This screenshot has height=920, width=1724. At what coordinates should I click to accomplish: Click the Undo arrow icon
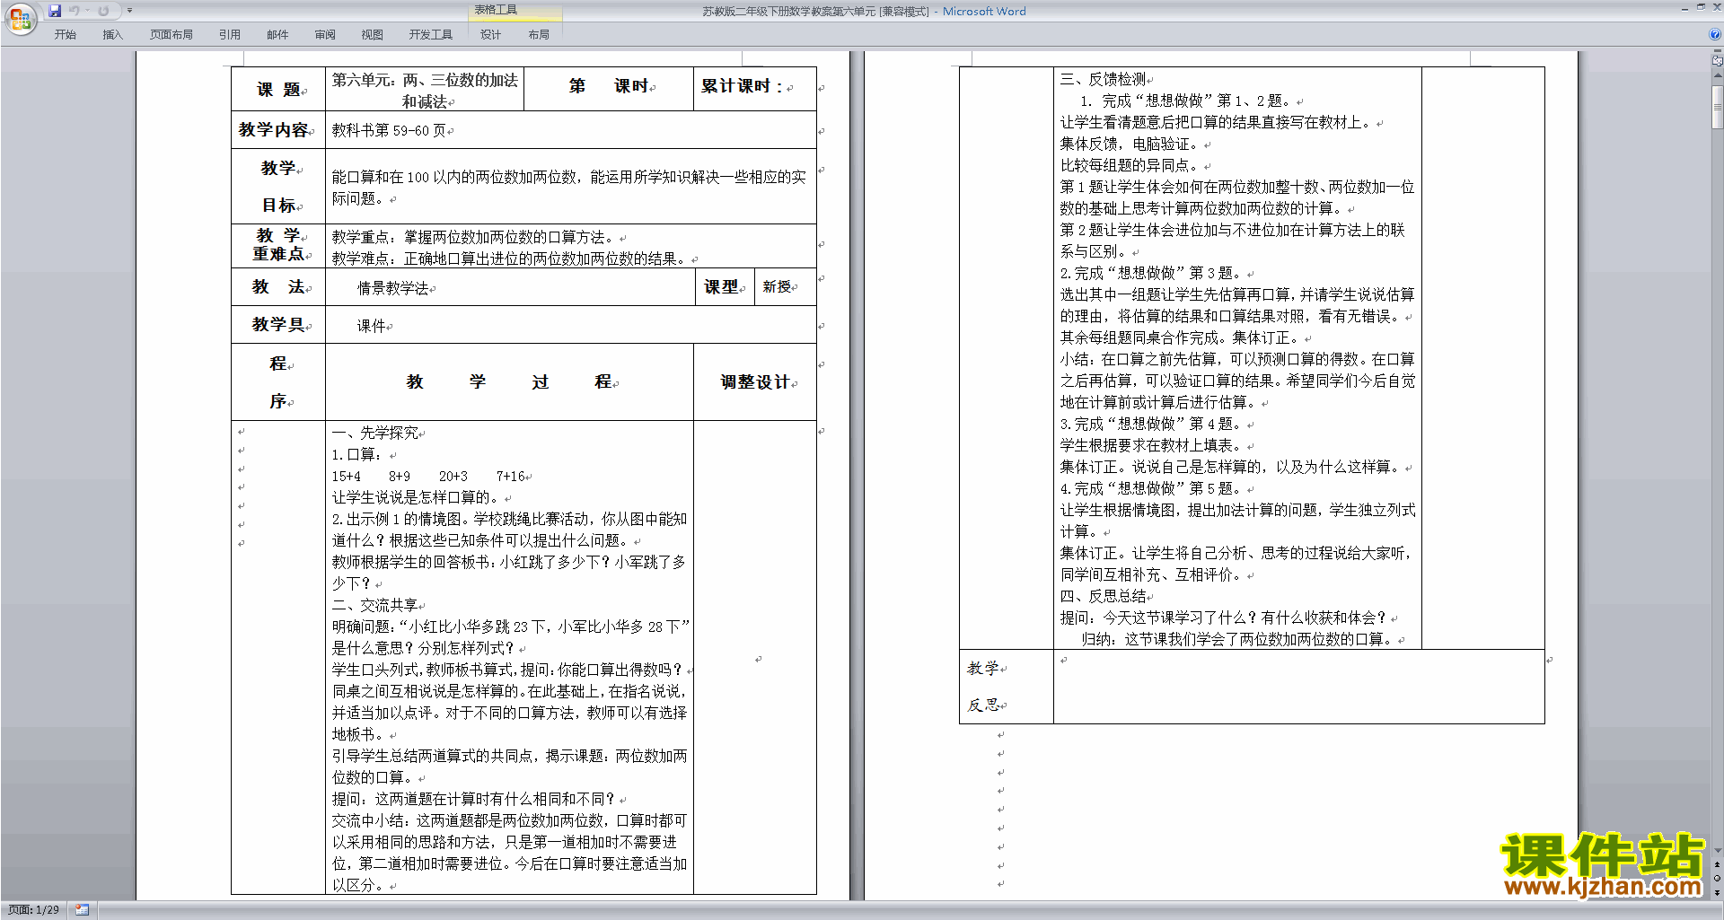click(75, 11)
